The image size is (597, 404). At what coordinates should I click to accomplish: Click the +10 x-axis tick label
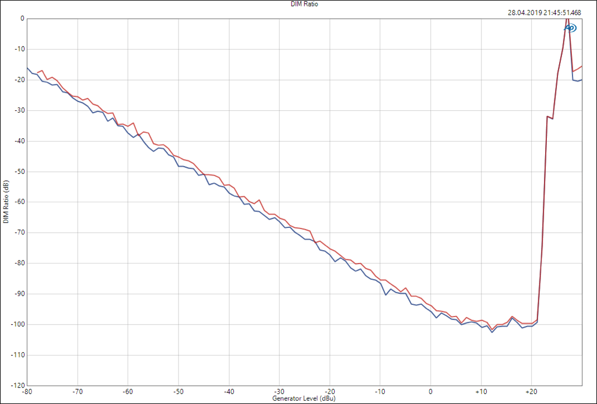coord(481,391)
